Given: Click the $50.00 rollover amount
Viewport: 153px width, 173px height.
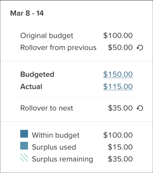Looking at the screenshot, I should point(120,47).
